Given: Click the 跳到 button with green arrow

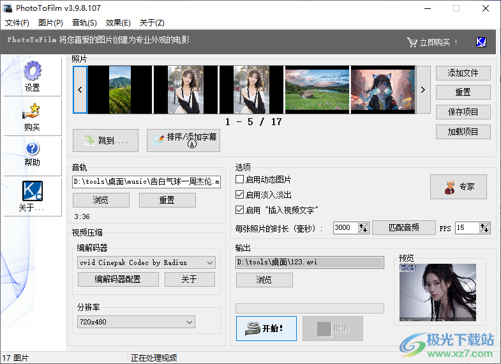Looking at the screenshot, I should (x=105, y=140).
